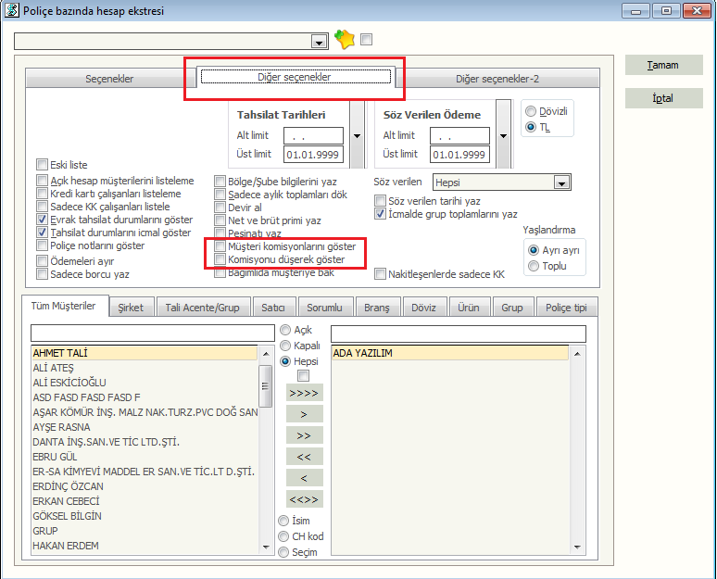Expand the top empty combo box
717x579 pixels.
point(320,42)
